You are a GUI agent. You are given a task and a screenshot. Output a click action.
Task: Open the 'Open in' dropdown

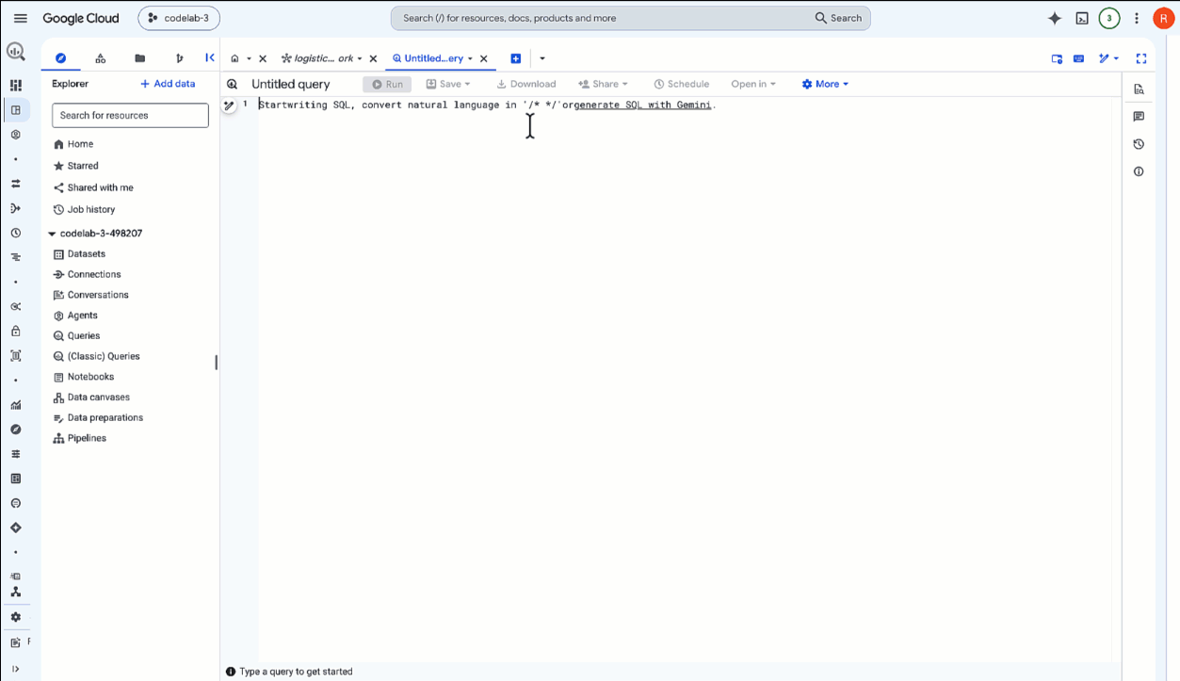(x=753, y=84)
